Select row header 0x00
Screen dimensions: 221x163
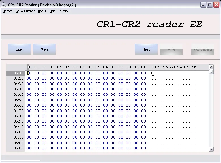tap(16, 73)
